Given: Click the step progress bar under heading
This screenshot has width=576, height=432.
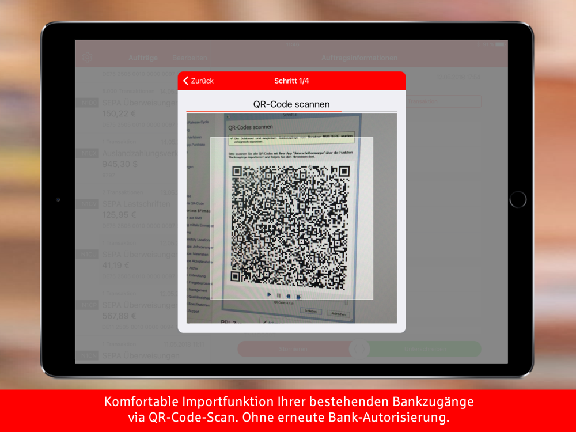Looking at the screenshot, I should (291, 111).
